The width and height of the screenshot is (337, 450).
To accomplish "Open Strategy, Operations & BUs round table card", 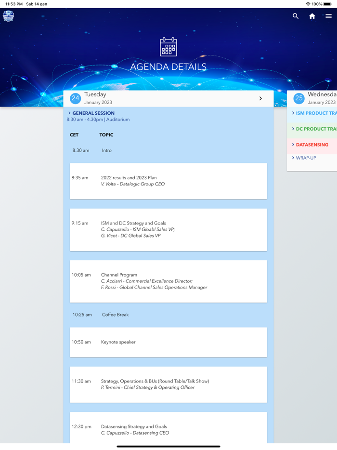I will [168, 384].
